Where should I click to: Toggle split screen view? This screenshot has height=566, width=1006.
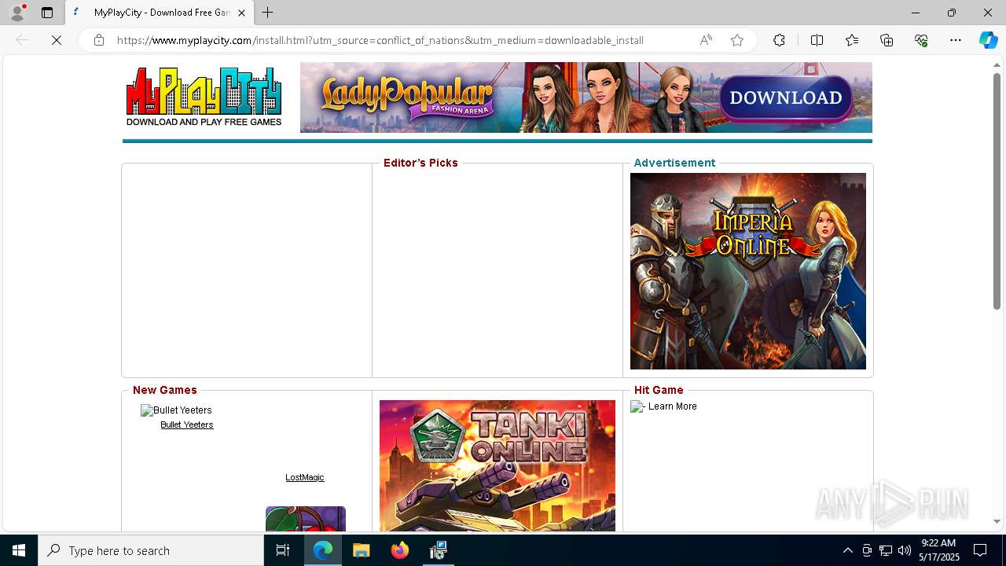817,40
